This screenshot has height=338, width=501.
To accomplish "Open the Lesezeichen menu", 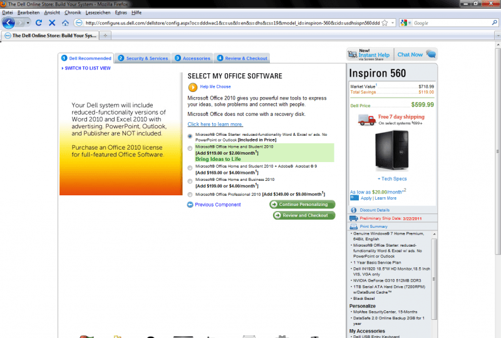I will (98, 13).
